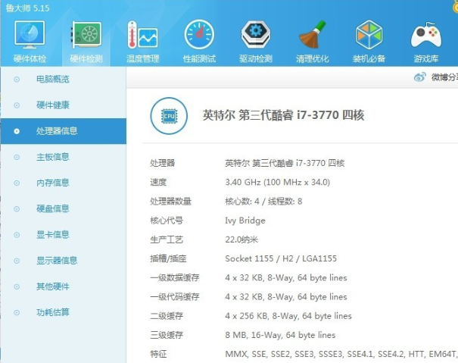The width and height of the screenshot is (458, 363).
Task: Click the 三级缓存 row label
Action: pos(167,335)
